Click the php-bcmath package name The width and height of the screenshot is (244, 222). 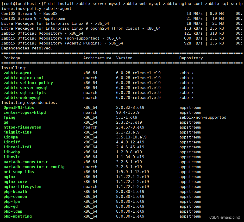(x=15, y=192)
